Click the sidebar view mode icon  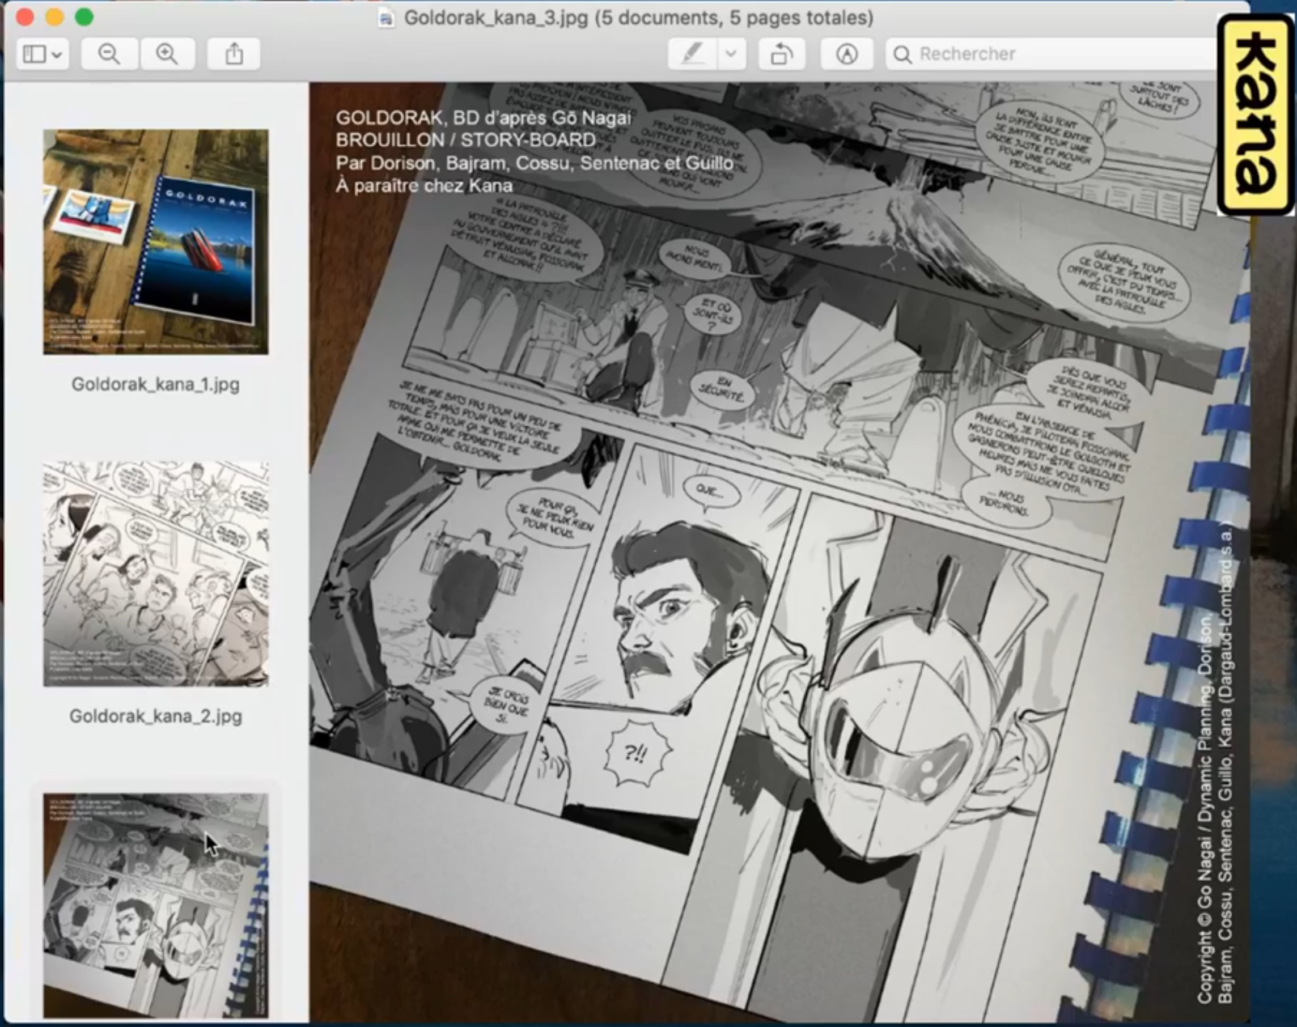[x=34, y=54]
